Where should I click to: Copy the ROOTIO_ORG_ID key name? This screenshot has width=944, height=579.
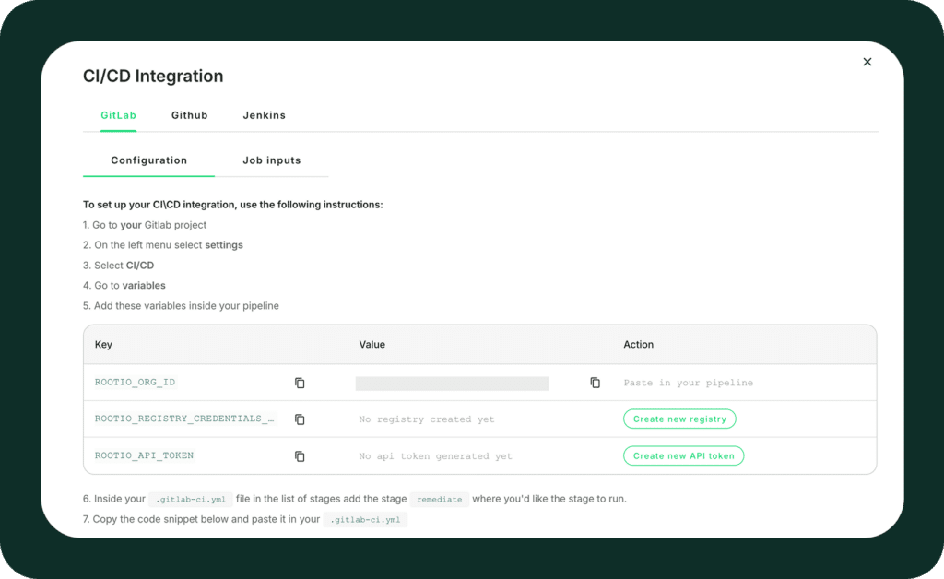tap(300, 383)
